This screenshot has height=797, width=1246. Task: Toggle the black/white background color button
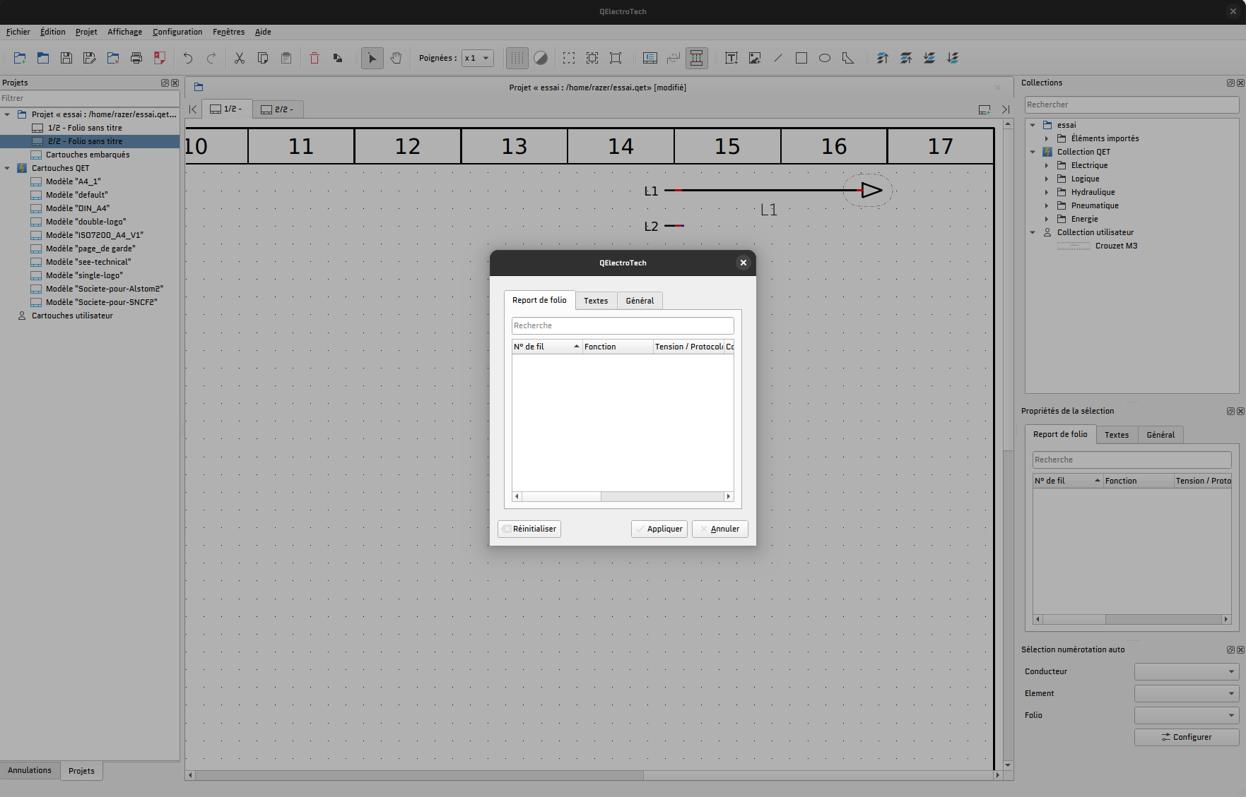point(541,58)
